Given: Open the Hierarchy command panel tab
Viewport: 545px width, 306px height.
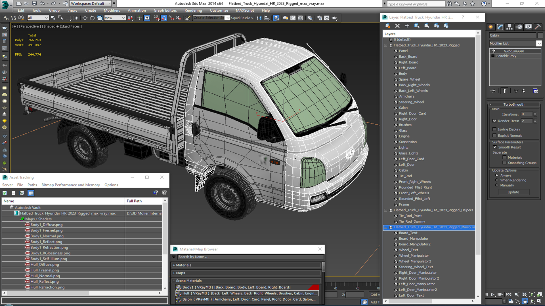Looking at the screenshot, I should coord(510,27).
